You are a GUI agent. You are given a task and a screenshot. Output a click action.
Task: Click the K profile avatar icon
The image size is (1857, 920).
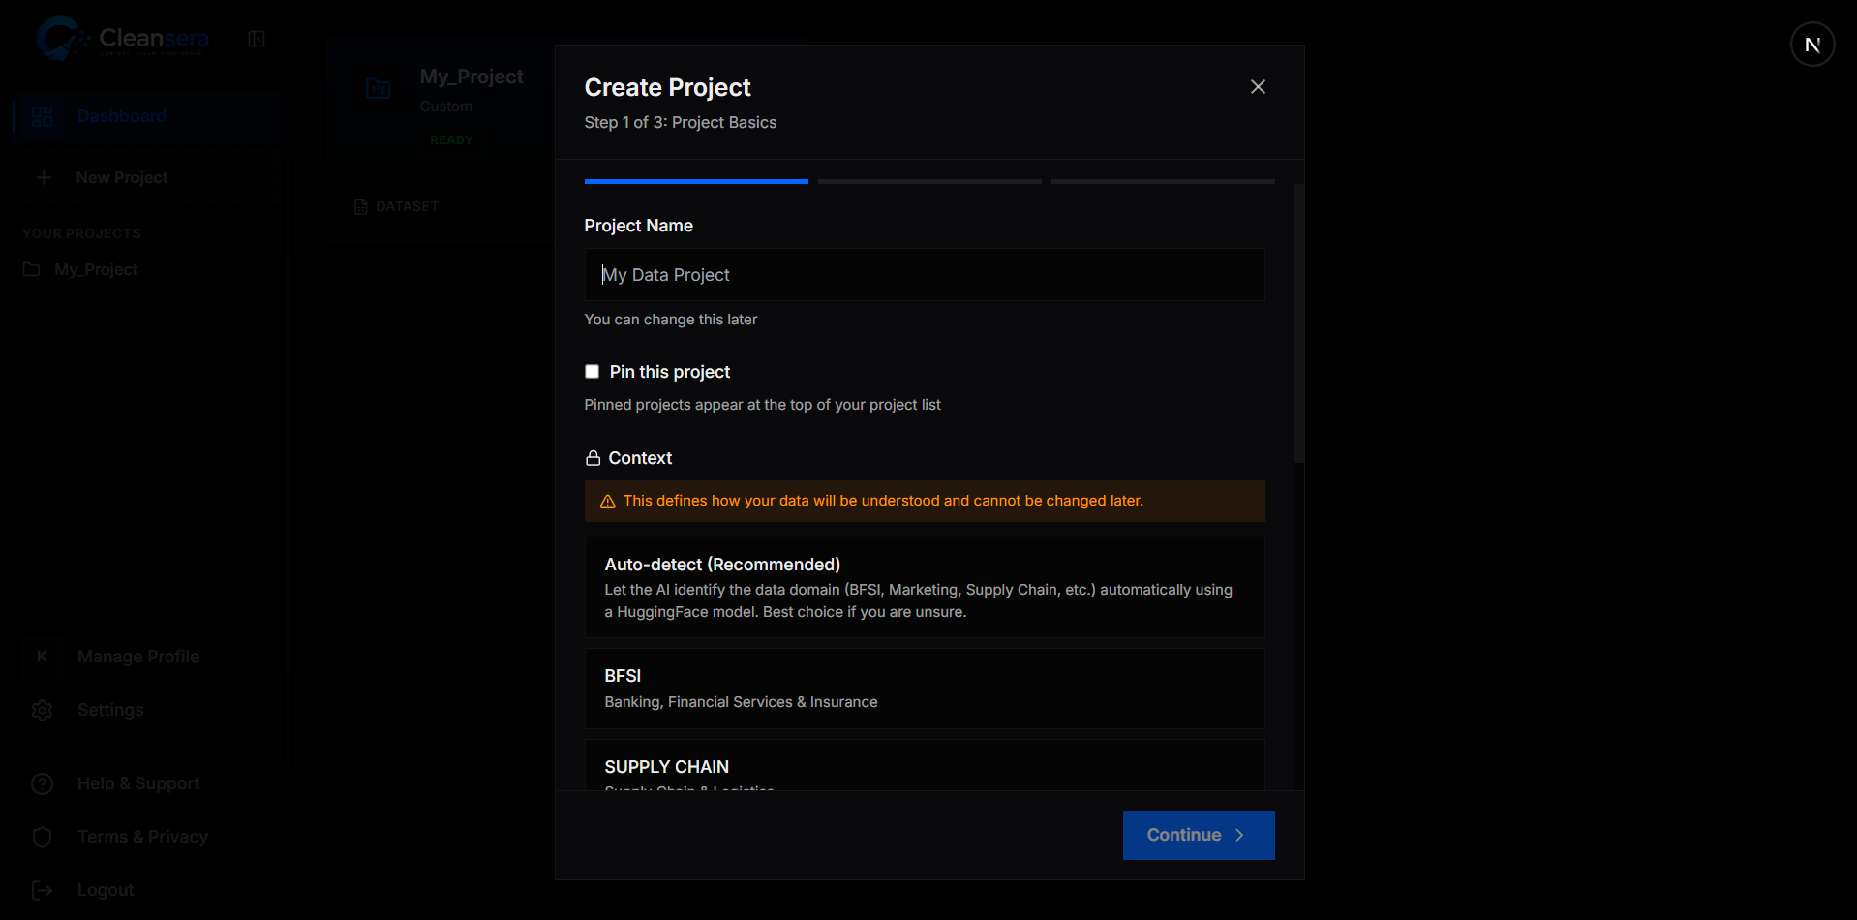click(42, 657)
